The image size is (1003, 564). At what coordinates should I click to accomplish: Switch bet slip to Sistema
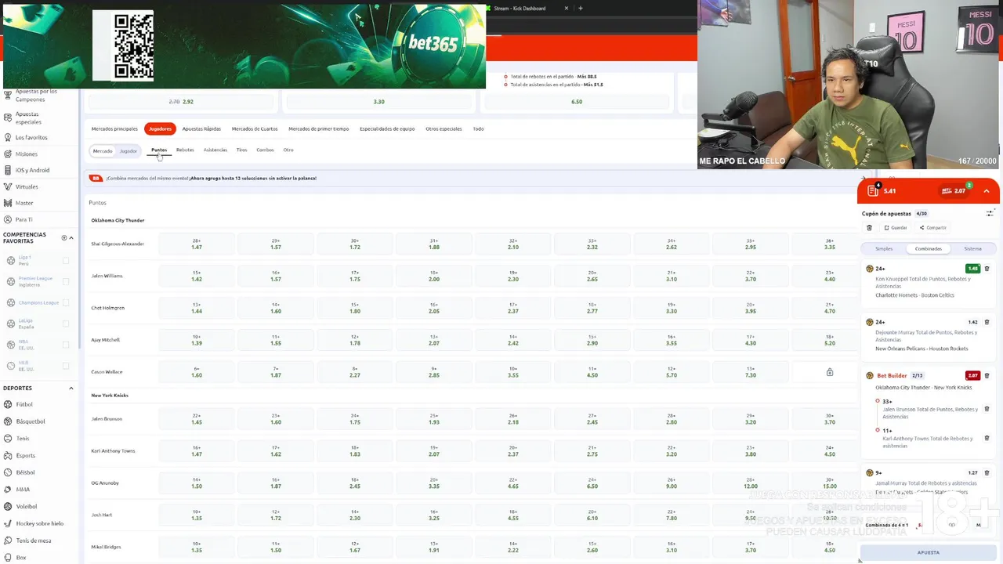click(973, 248)
